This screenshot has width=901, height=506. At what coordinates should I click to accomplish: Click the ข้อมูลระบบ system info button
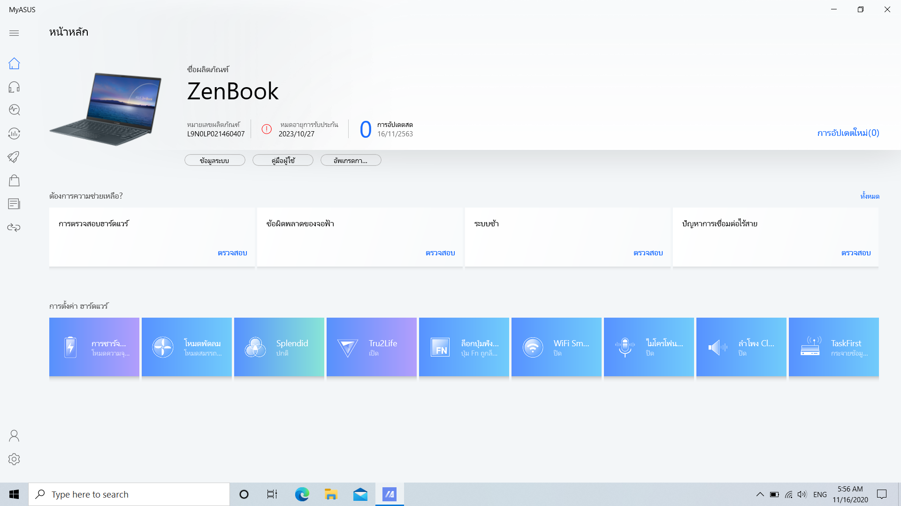tap(215, 160)
